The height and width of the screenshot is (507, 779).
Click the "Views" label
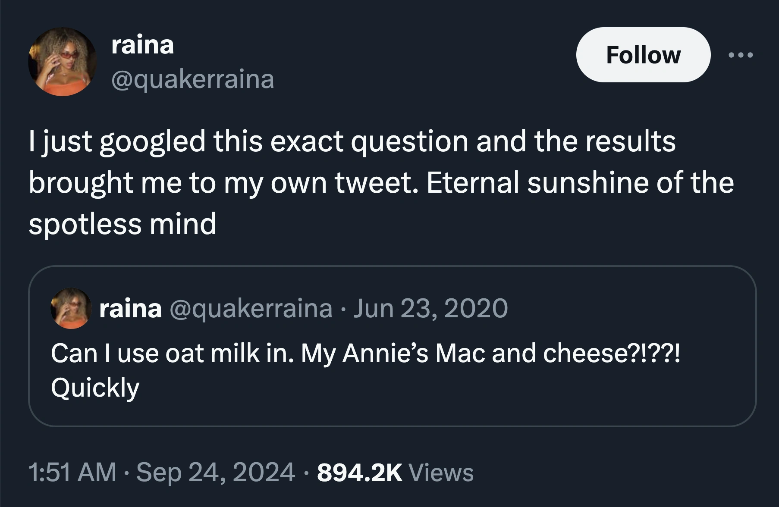click(441, 472)
